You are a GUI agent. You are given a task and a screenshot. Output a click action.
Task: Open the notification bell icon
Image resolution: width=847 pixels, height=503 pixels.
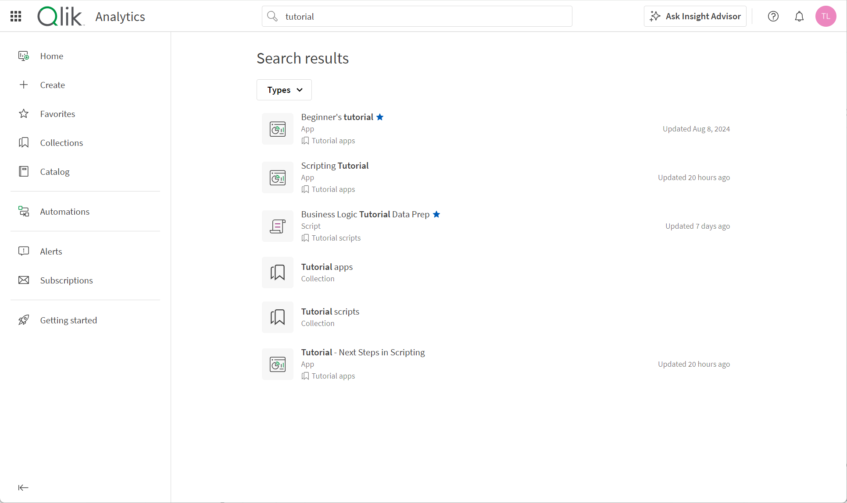[799, 17]
